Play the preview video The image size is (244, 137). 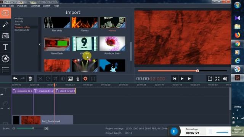pos(182,79)
